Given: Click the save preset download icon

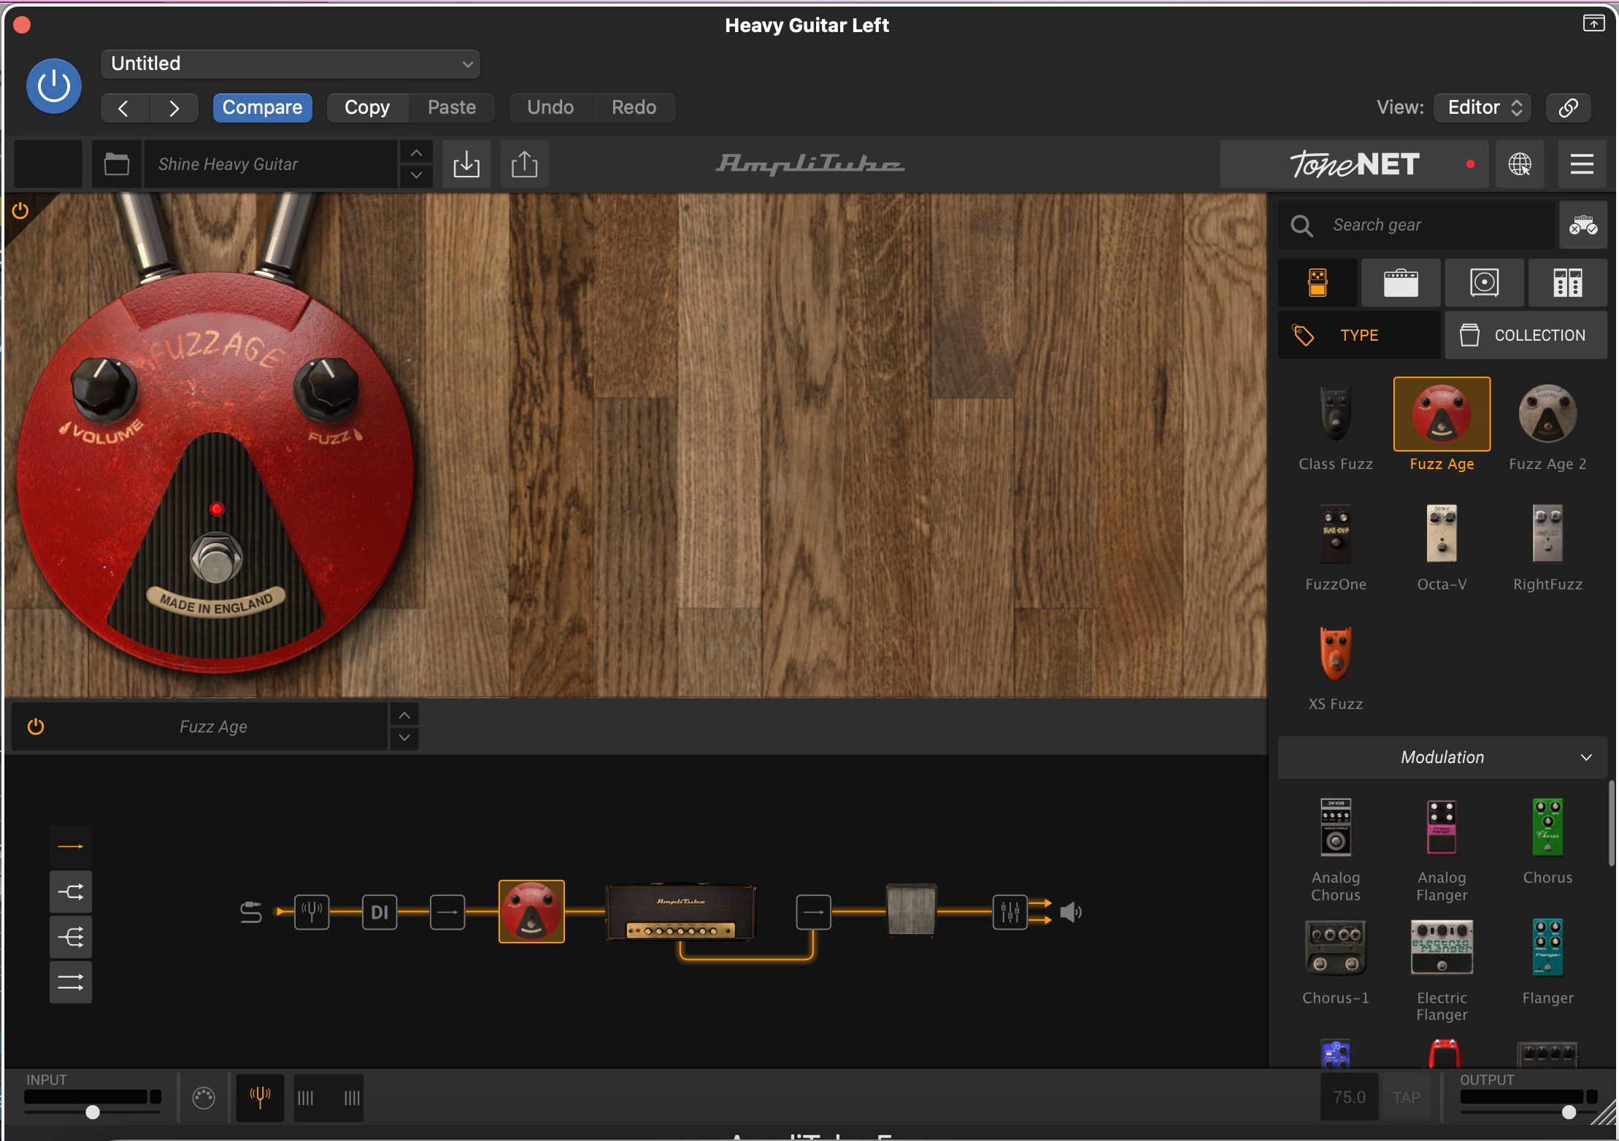Looking at the screenshot, I should tap(466, 164).
